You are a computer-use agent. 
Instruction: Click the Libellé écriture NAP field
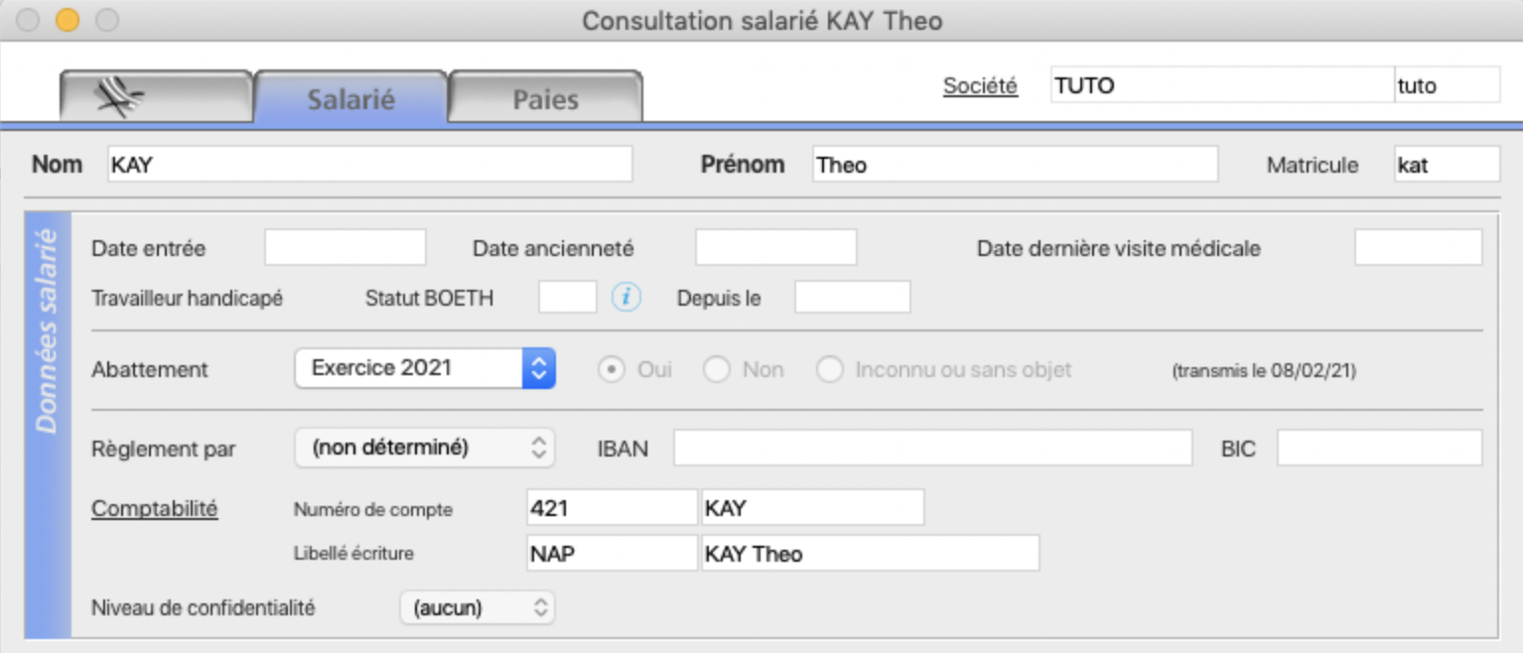(x=612, y=554)
